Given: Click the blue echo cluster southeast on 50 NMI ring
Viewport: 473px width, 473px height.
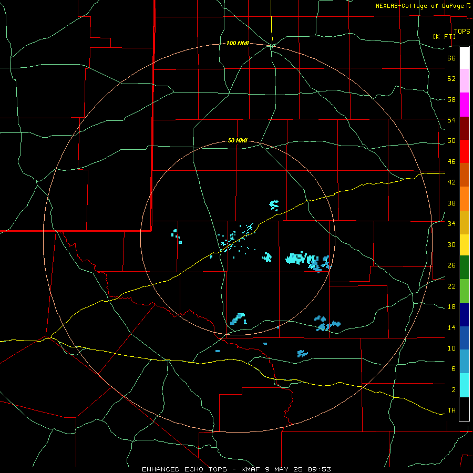Looking at the screenshot, I should point(327,323).
